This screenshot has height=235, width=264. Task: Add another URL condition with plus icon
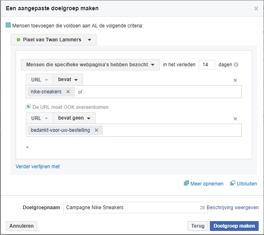pyautogui.click(x=27, y=147)
